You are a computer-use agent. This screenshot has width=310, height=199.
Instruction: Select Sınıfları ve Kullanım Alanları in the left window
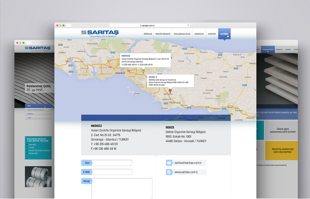[38, 110]
